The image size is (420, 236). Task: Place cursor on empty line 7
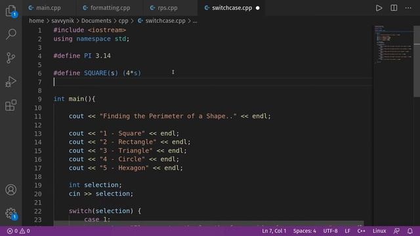point(213,82)
